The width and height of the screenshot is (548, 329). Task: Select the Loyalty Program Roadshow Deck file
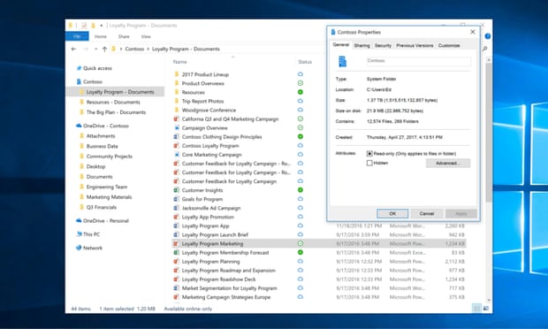pos(218,279)
